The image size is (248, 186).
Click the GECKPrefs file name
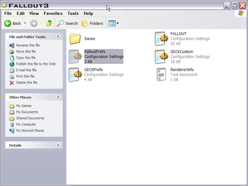pos(94,69)
